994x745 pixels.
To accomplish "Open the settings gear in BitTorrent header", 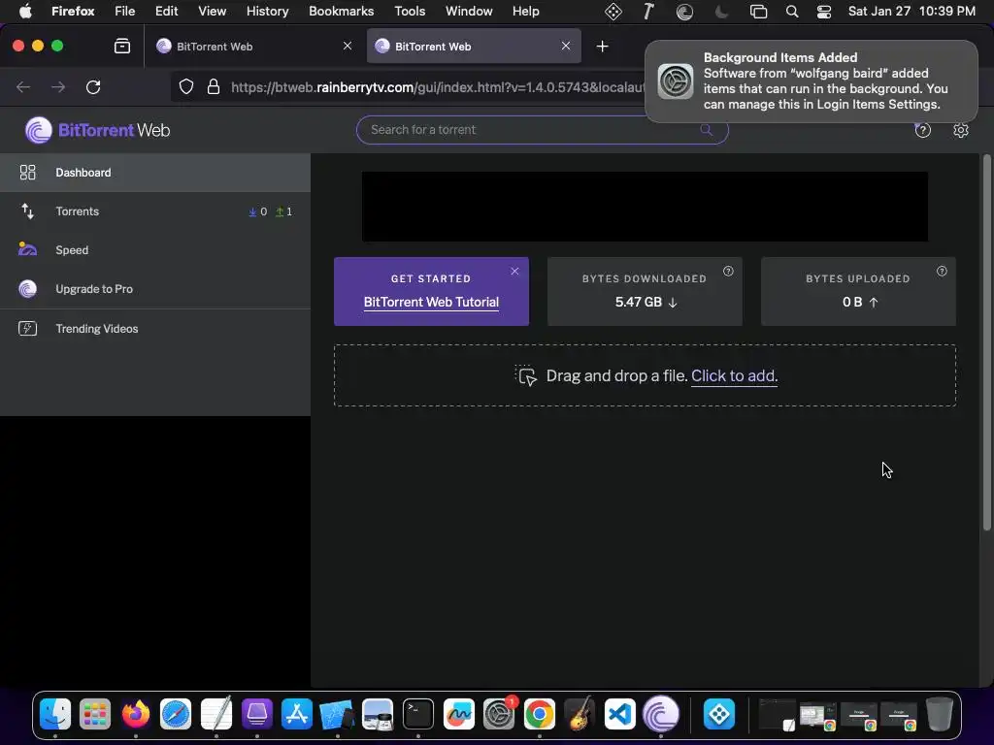I will click(x=960, y=130).
